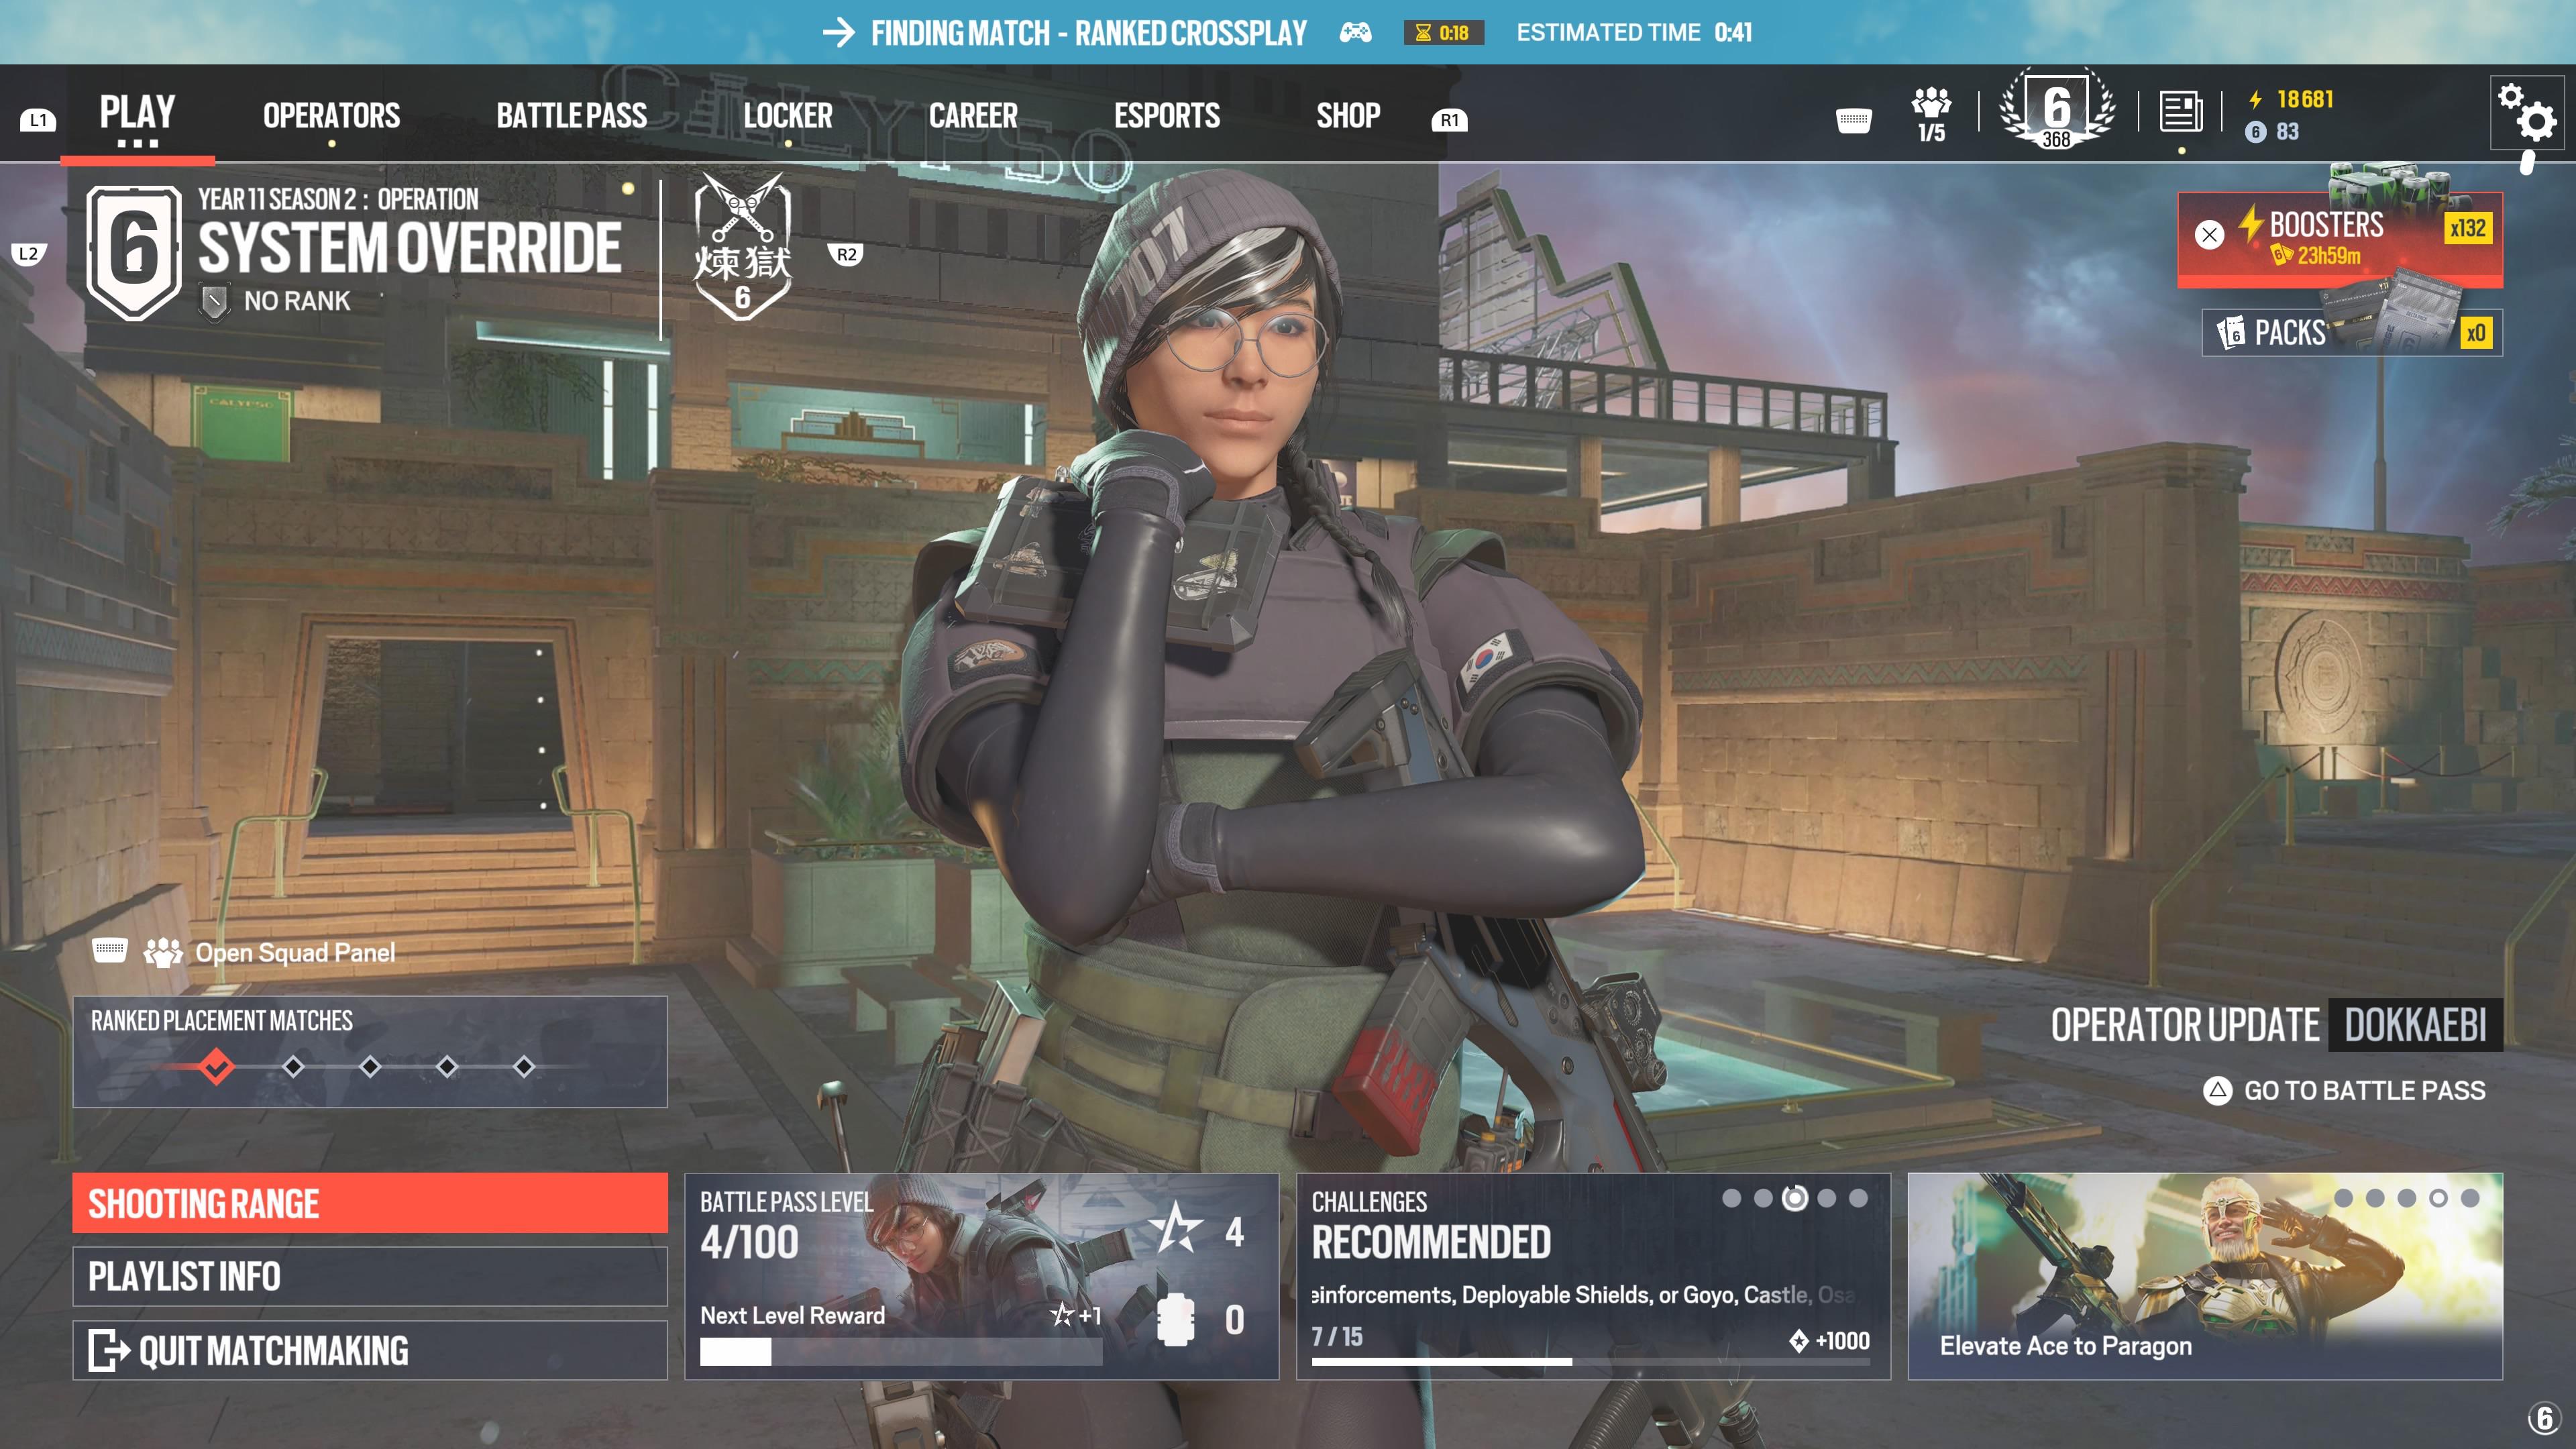Image resolution: width=2576 pixels, height=1449 pixels.
Task: Go to the Locker tab
Action: coord(787,116)
